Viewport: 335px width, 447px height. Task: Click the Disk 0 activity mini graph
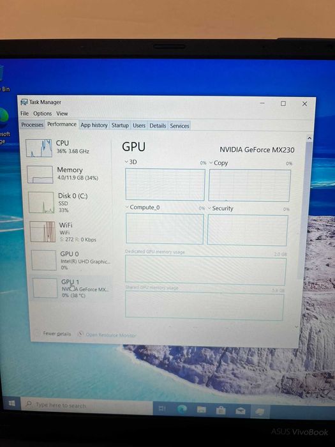[41, 202]
